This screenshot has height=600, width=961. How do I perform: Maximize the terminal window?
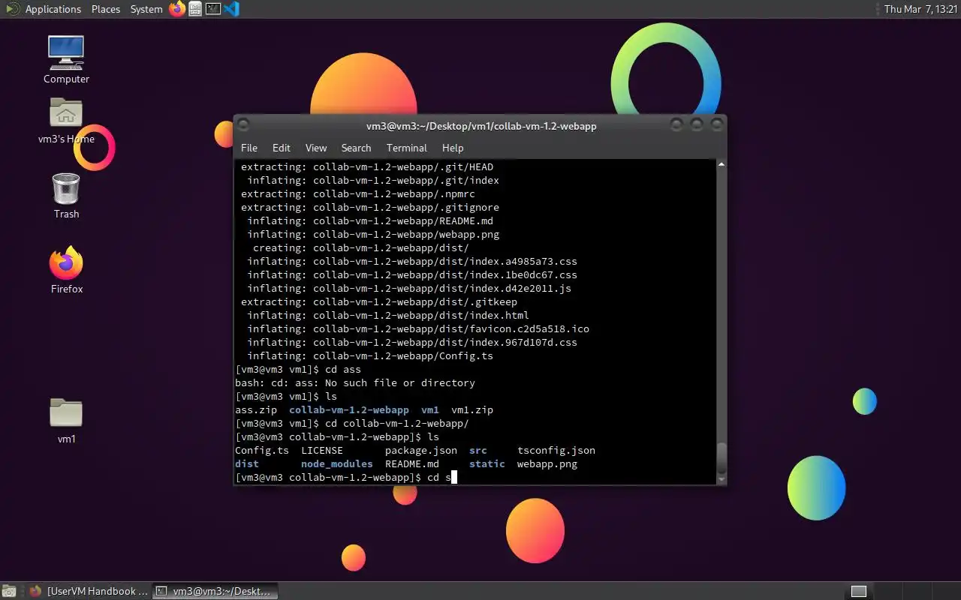point(697,124)
